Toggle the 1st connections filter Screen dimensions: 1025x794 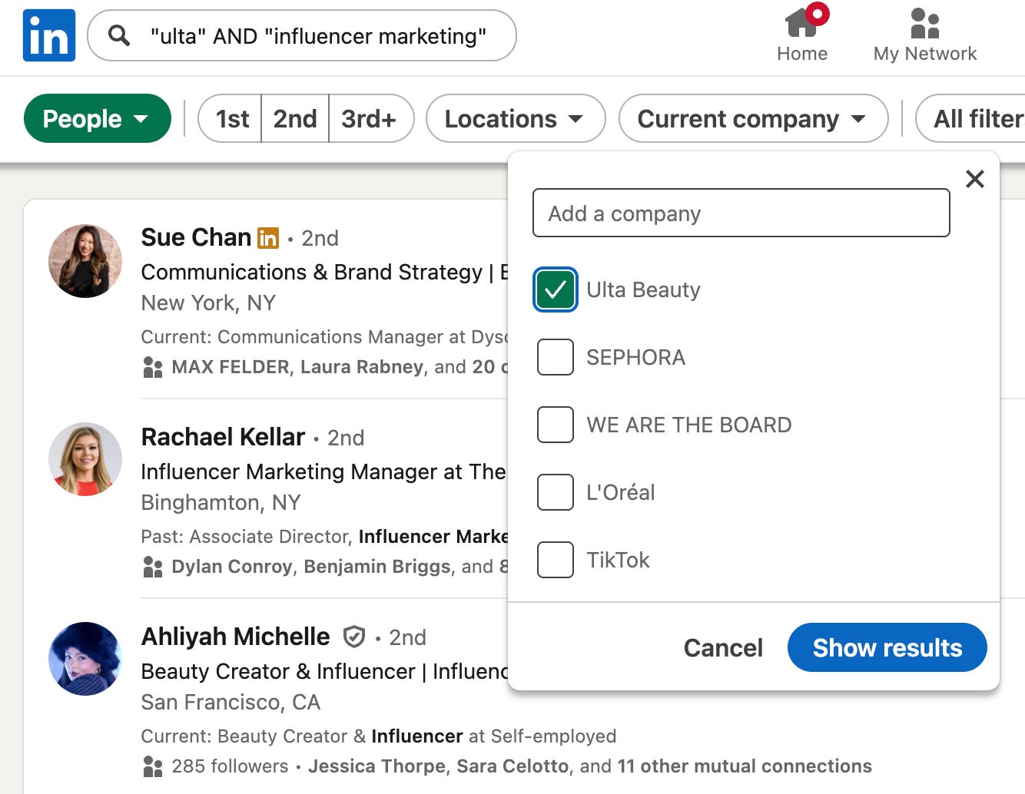(x=231, y=118)
